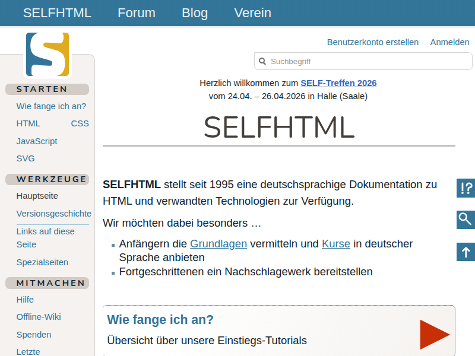
Task: Click the red play arrow icon
Action: [x=435, y=334]
